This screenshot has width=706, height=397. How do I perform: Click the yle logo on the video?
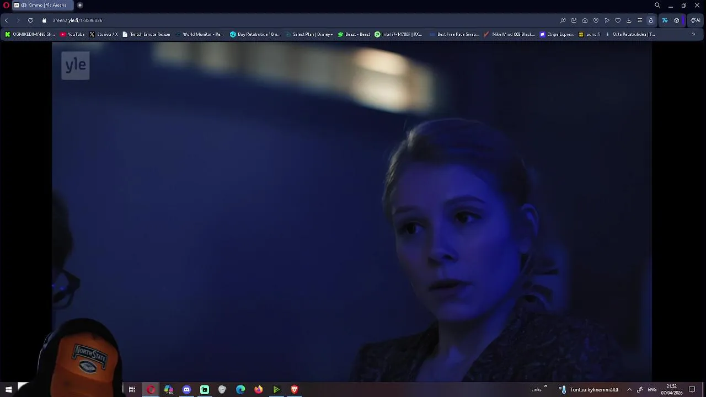76,65
